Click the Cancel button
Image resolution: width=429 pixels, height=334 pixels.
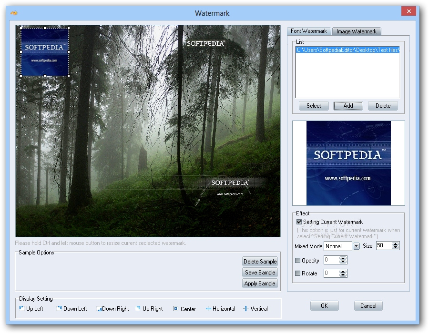click(x=368, y=305)
